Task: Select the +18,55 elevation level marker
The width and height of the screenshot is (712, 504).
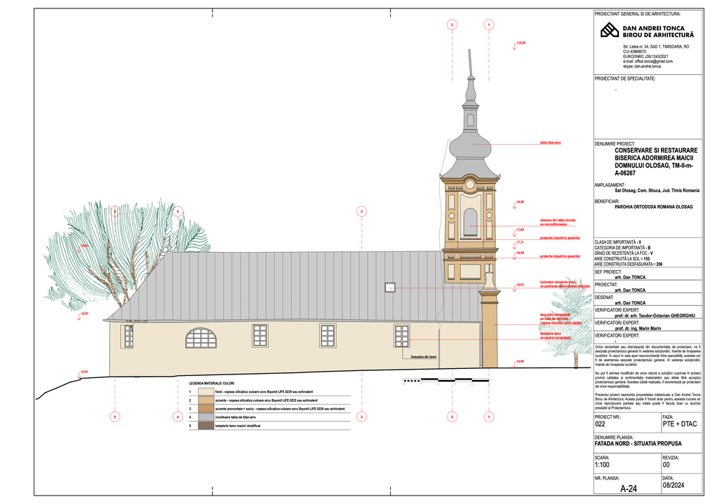Action: coord(520,43)
